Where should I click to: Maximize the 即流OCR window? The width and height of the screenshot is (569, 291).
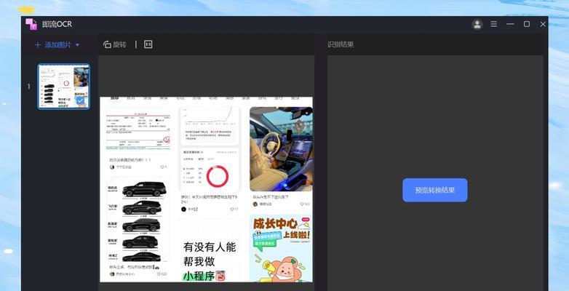(527, 24)
